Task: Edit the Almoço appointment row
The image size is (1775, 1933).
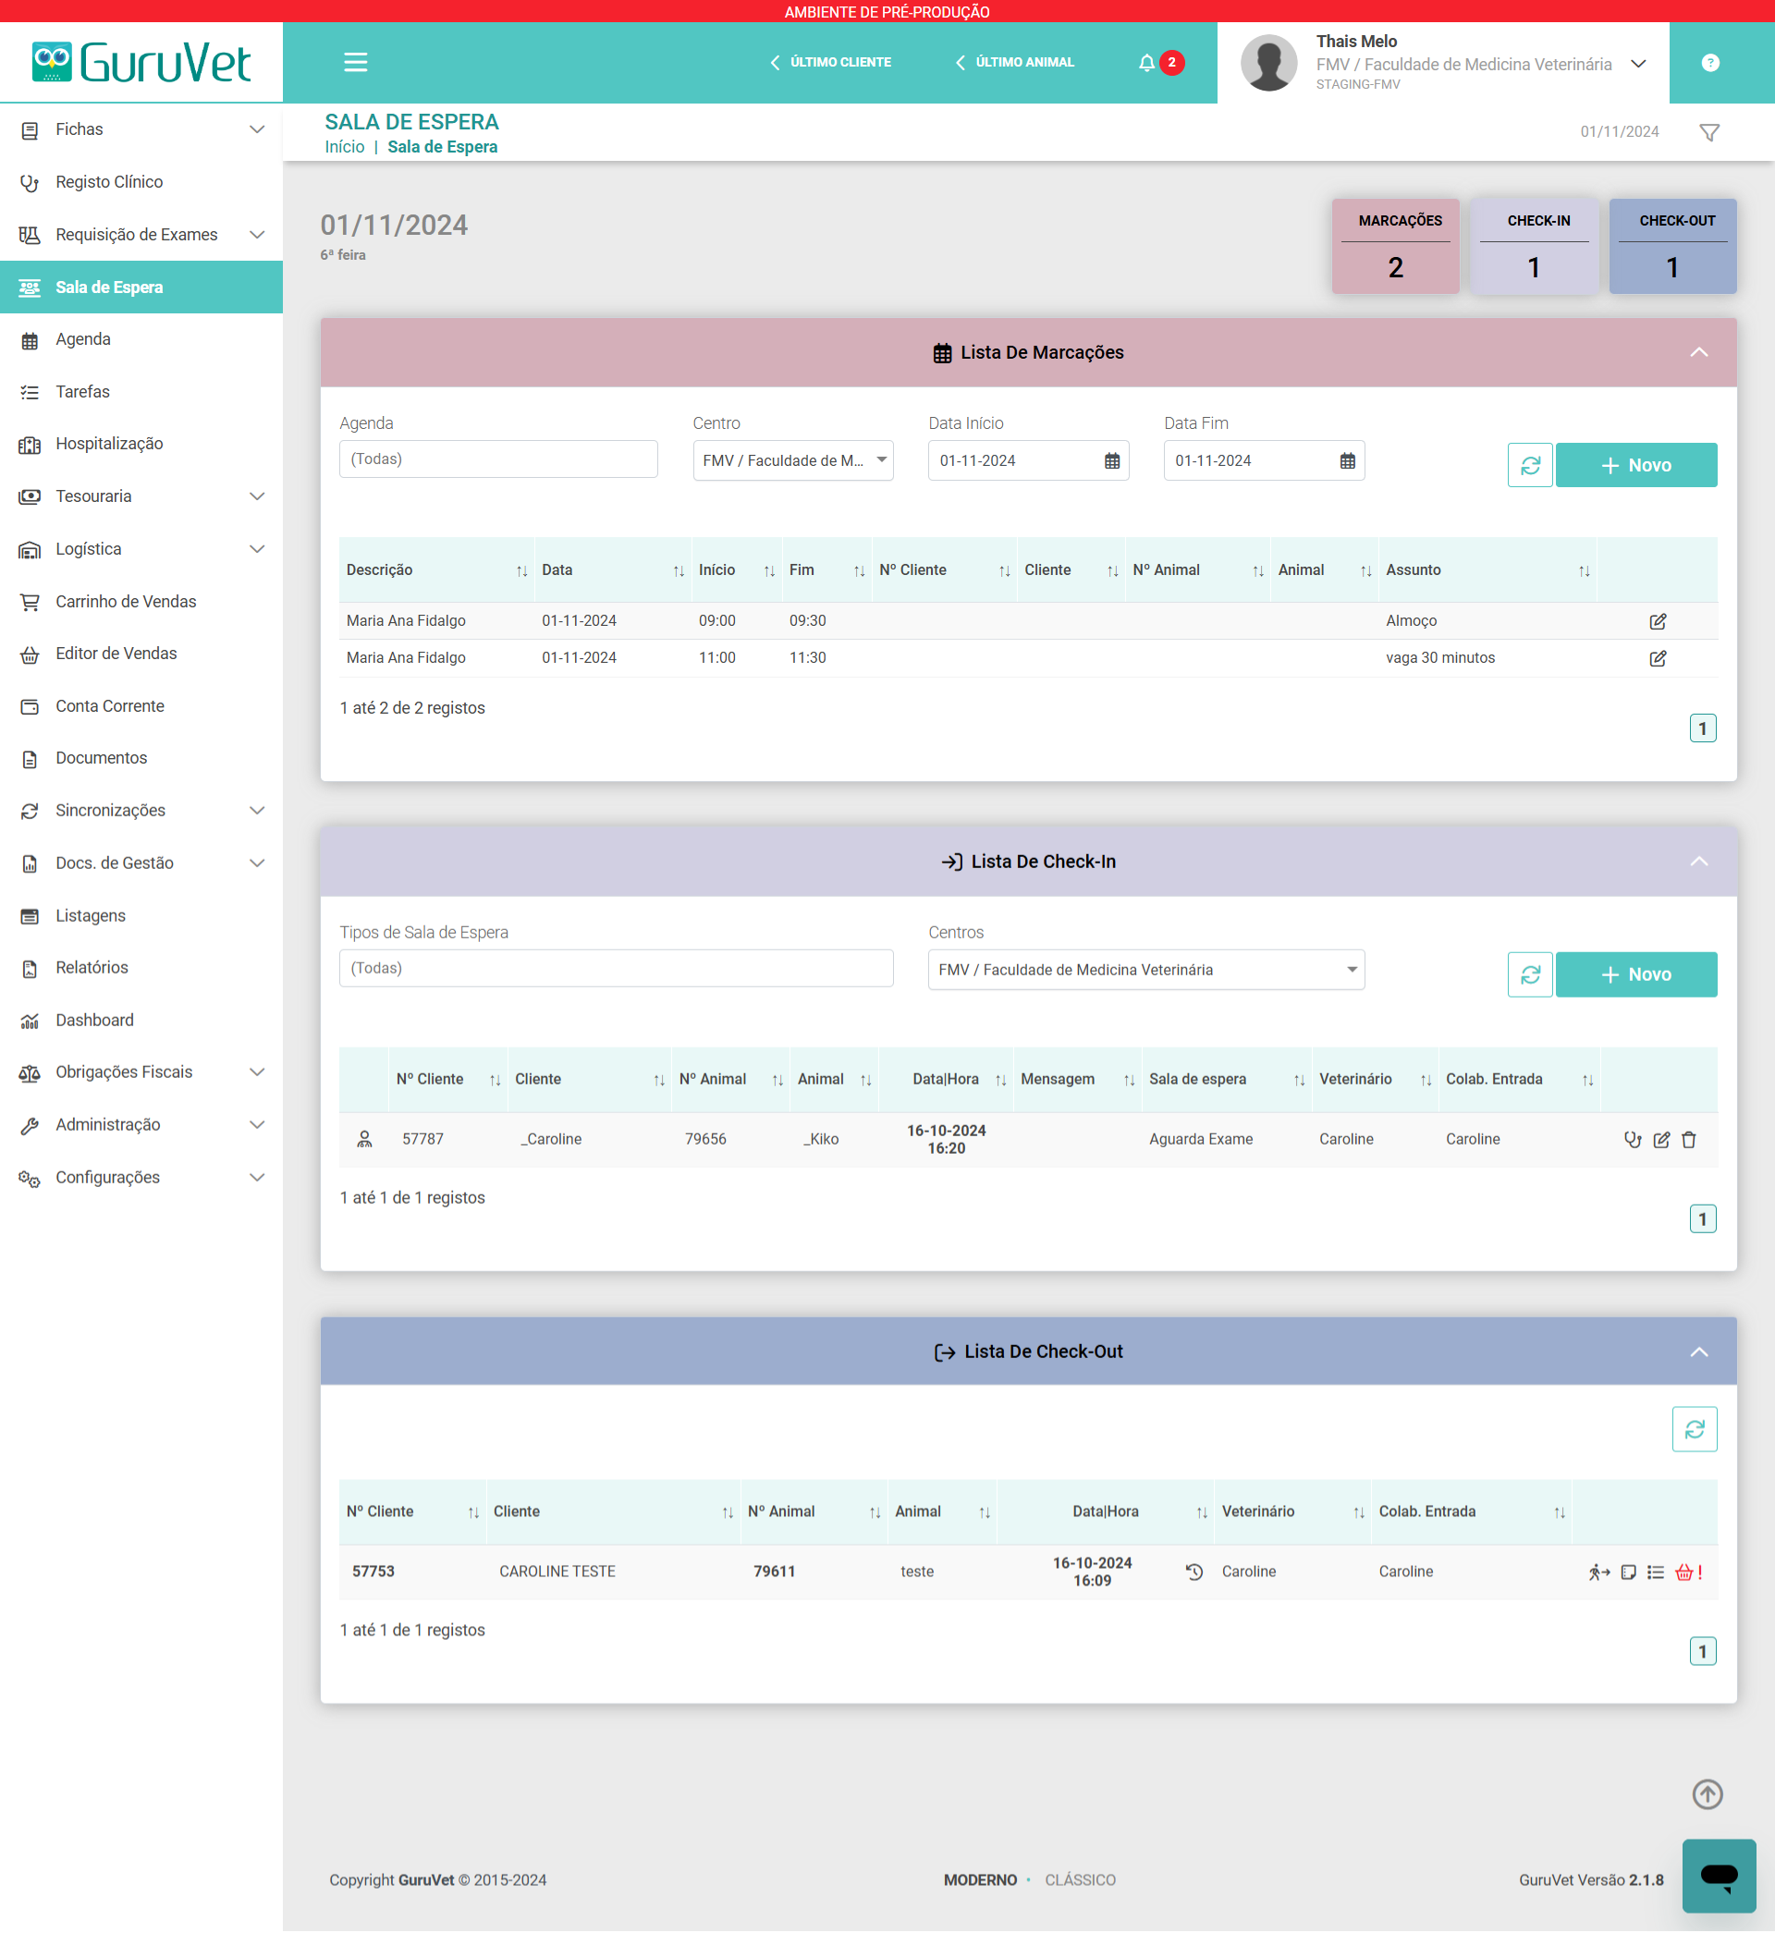Action: (x=1657, y=621)
